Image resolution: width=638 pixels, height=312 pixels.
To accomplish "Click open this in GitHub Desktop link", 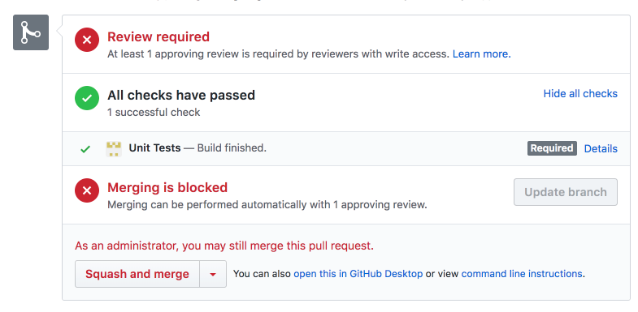I will (358, 274).
